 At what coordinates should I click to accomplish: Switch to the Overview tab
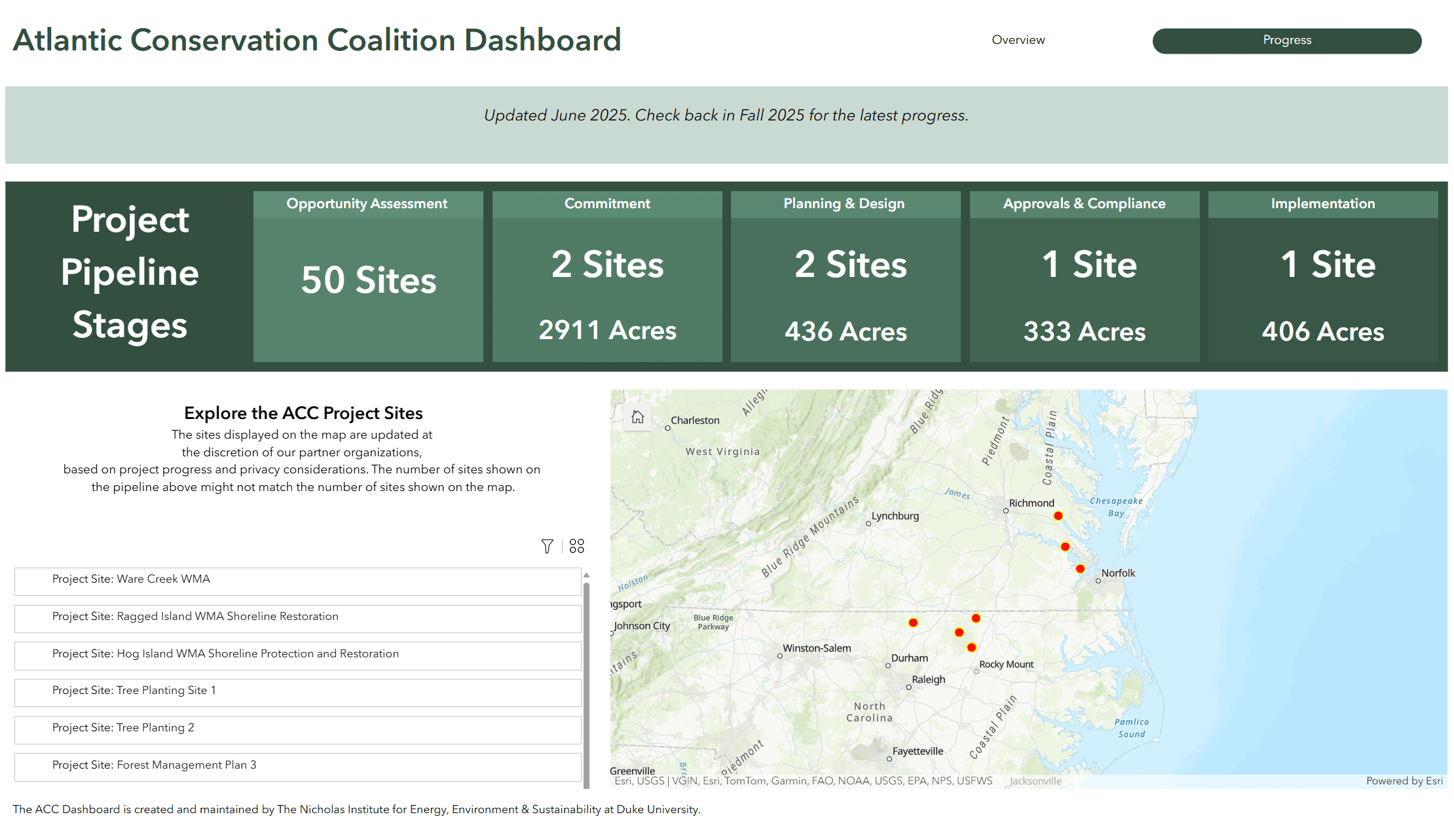coord(1018,40)
